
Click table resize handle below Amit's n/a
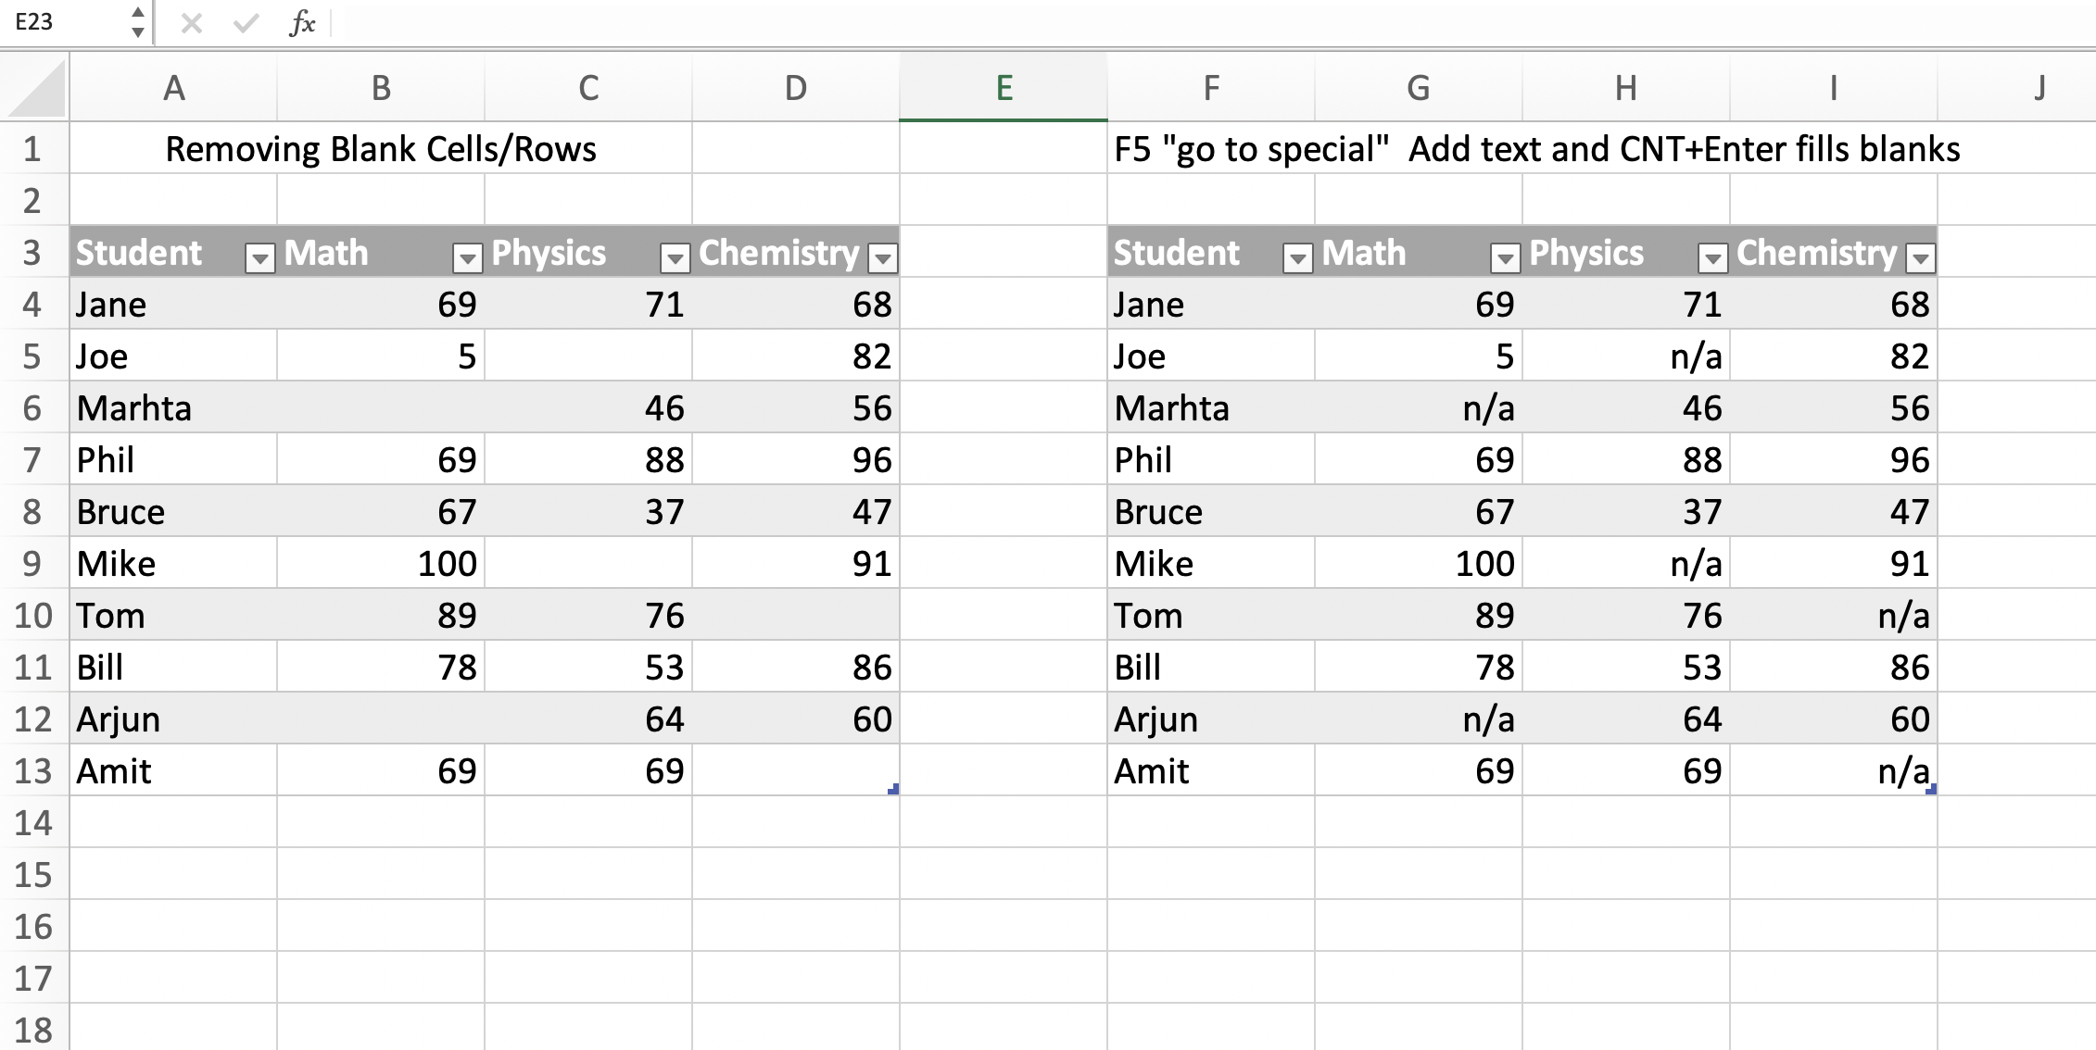tap(1931, 789)
